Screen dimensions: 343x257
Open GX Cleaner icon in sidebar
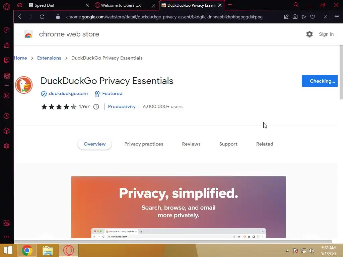coord(7,45)
